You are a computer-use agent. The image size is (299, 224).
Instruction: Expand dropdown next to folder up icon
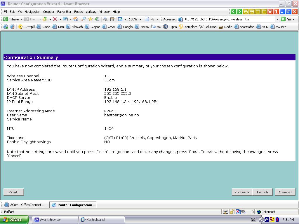coord(50,19)
